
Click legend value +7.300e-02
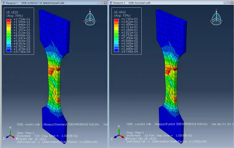(x=129, y=38)
